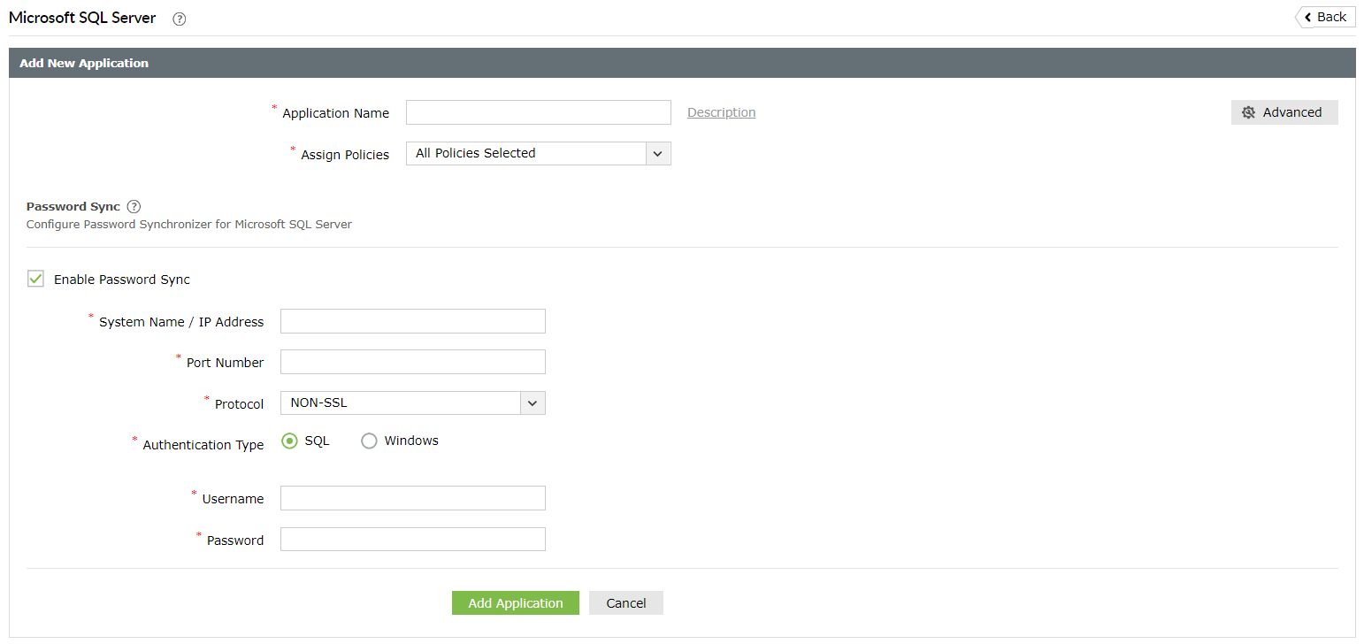Click the Description link
Viewport: 1364px width, 644px height.
point(722,112)
